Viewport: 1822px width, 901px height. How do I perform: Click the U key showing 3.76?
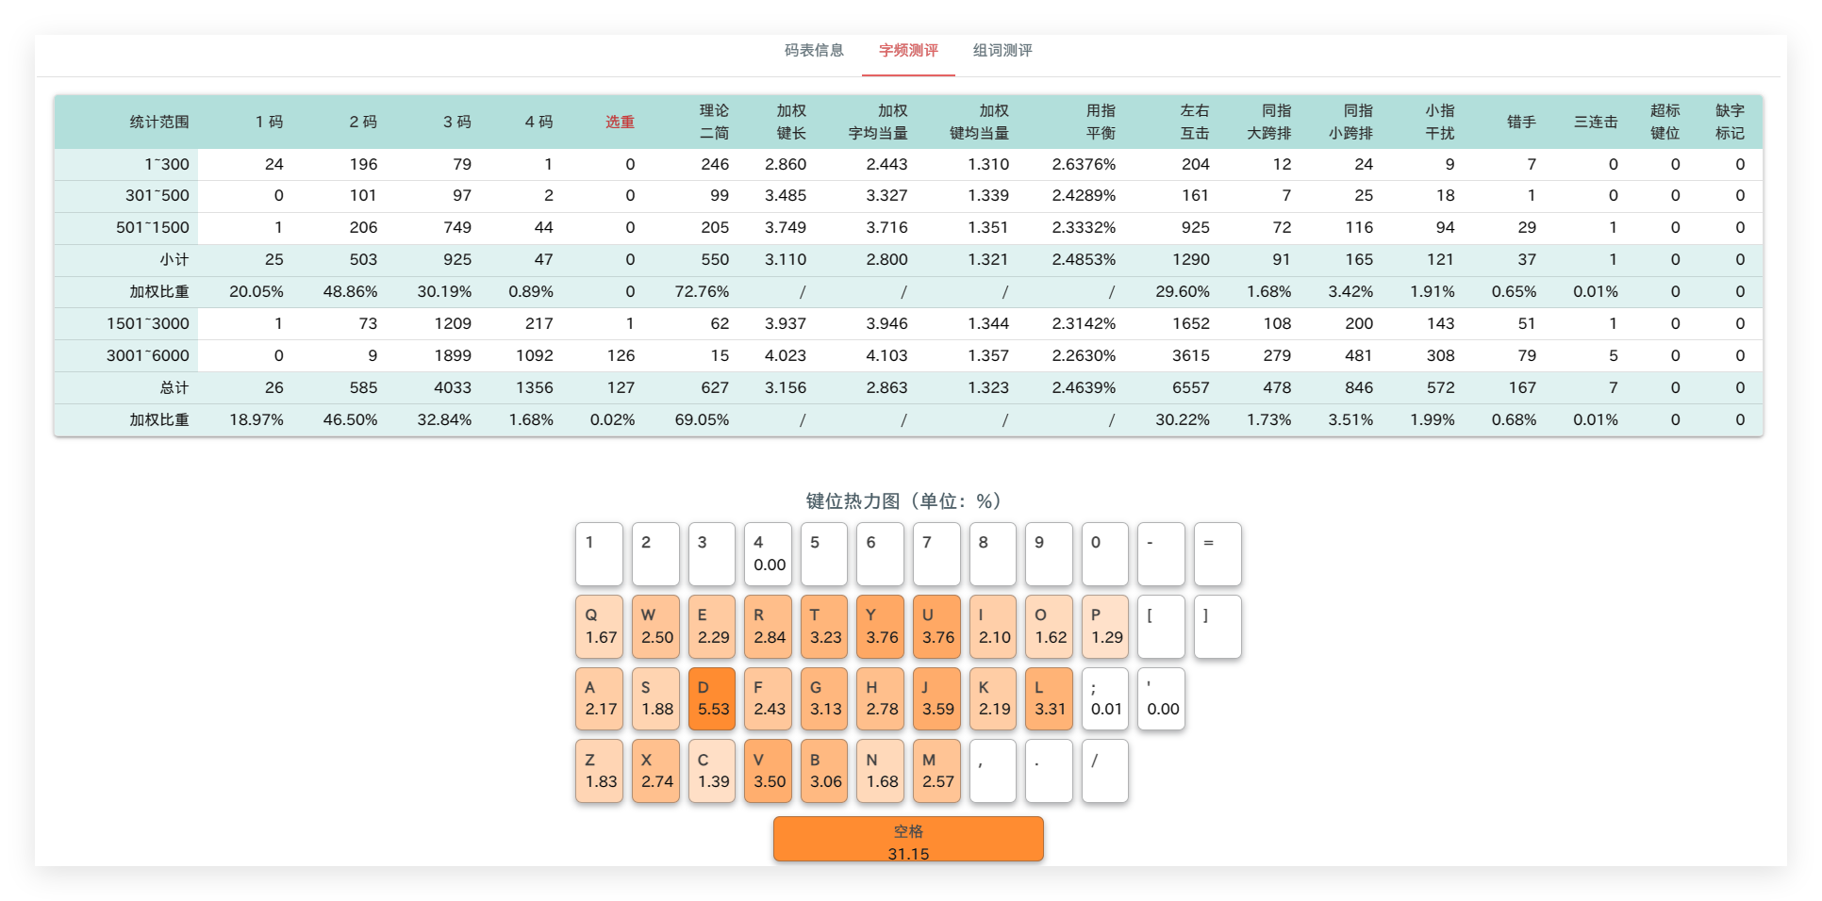click(936, 627)
